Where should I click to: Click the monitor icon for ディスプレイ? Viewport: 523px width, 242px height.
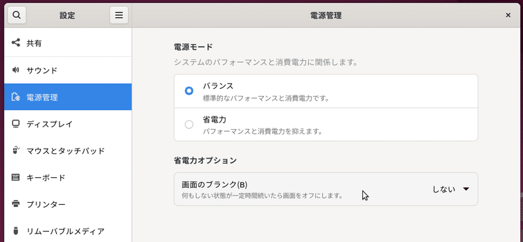tap(16, 123)
